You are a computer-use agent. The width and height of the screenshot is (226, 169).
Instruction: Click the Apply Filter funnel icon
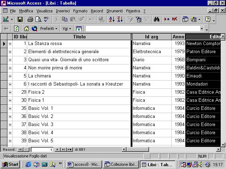point(147,19)
